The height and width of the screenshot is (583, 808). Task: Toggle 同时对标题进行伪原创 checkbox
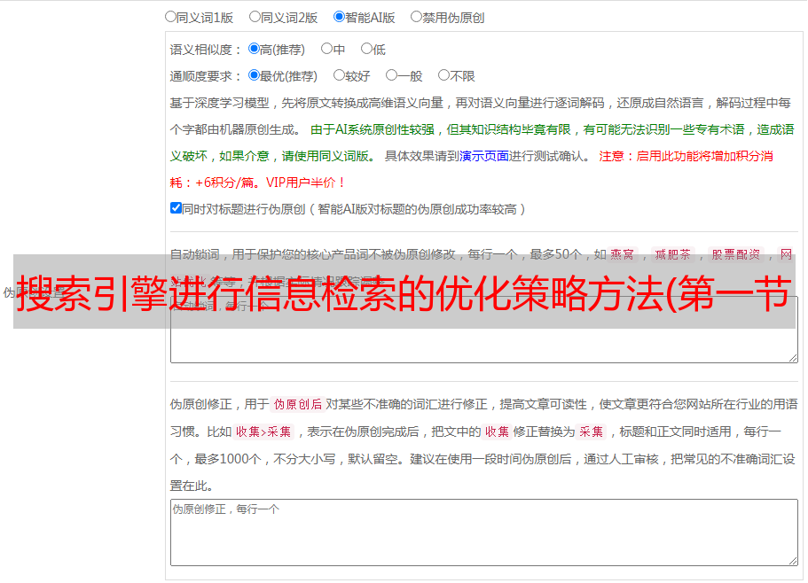[x=176, y=208]
